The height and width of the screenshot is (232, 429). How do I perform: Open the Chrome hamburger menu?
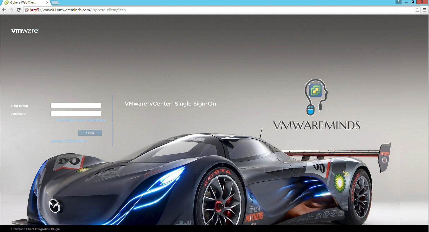424,10
